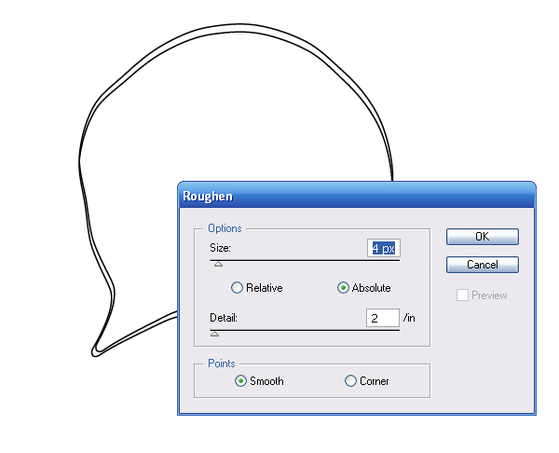The image size is (559, 453).
Task: Enable the Preview checkbox
Action: (462, 295)
